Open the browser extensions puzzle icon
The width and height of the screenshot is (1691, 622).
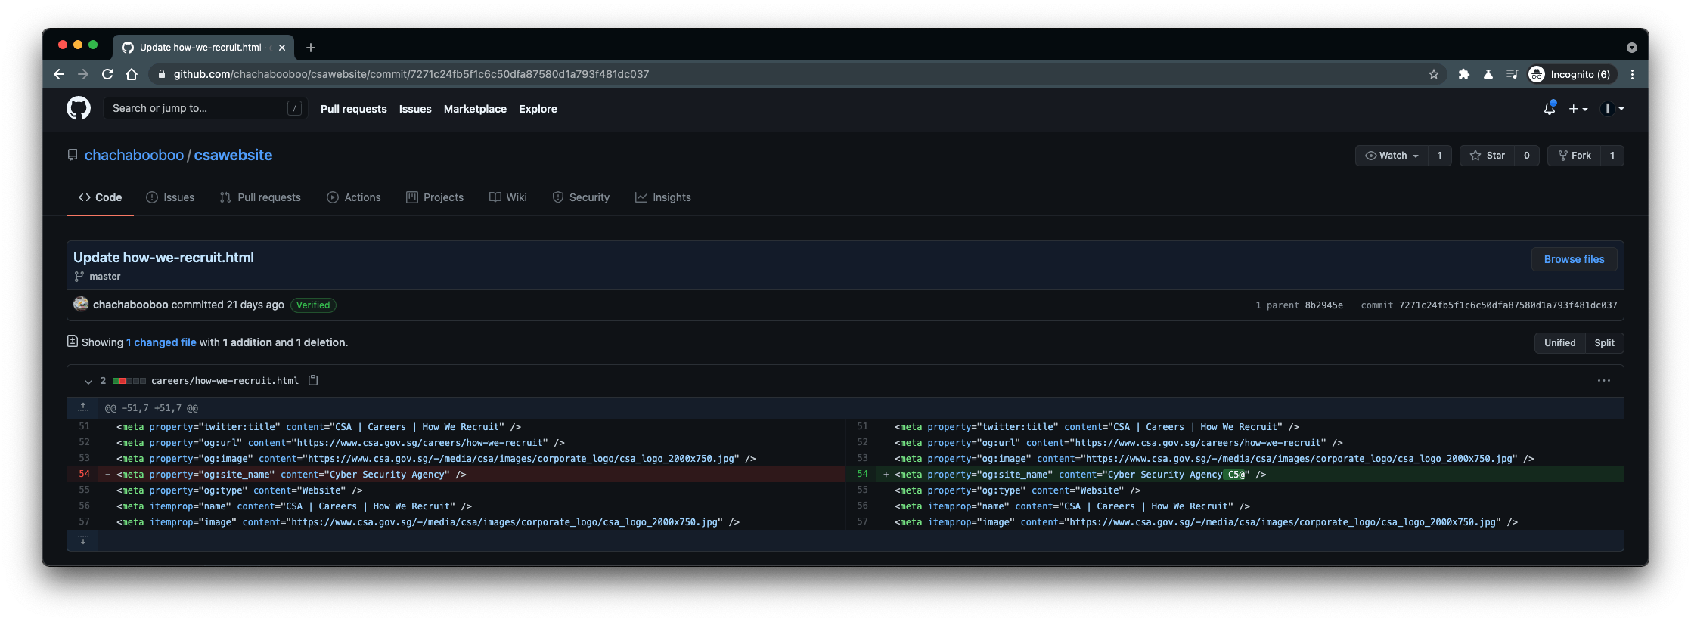tap(1463, 74)
